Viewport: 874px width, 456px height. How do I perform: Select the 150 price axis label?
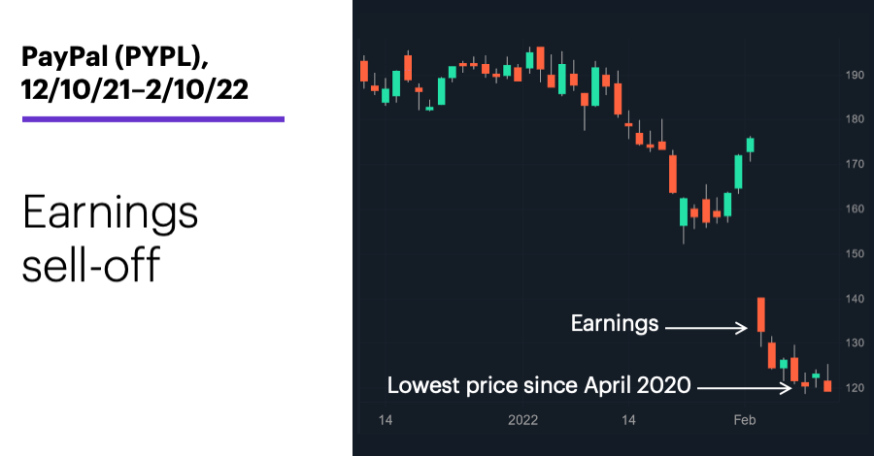pos(855,254)
